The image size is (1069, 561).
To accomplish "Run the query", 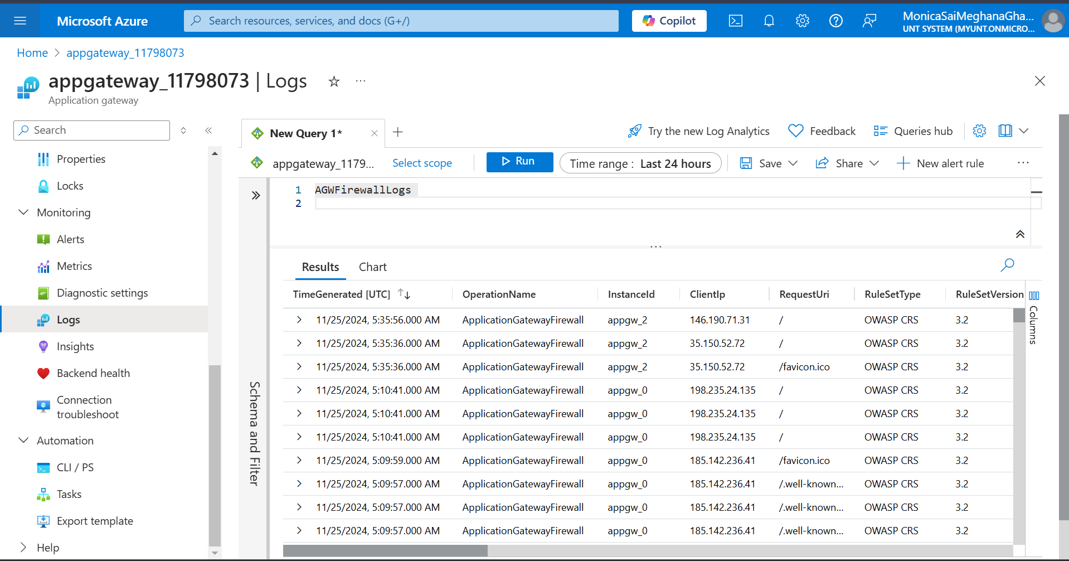I will pos(519,162).
